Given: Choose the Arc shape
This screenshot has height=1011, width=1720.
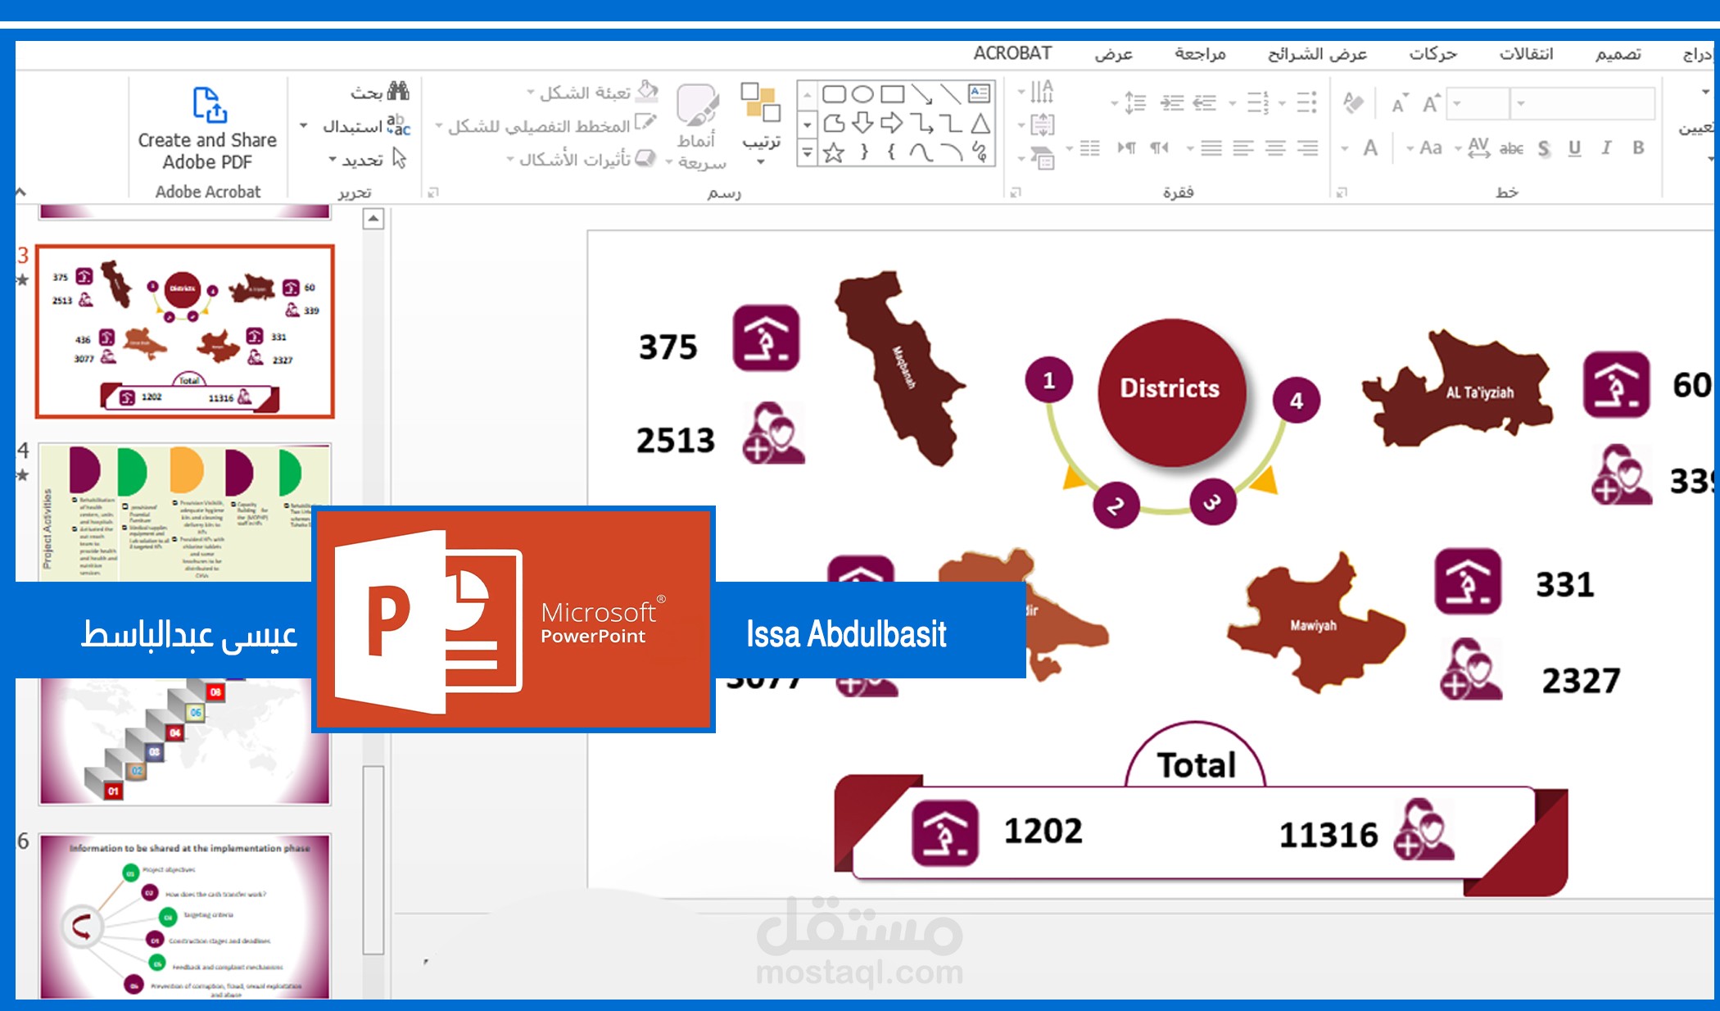Looking at the screenshot, I should coord(950,152).
